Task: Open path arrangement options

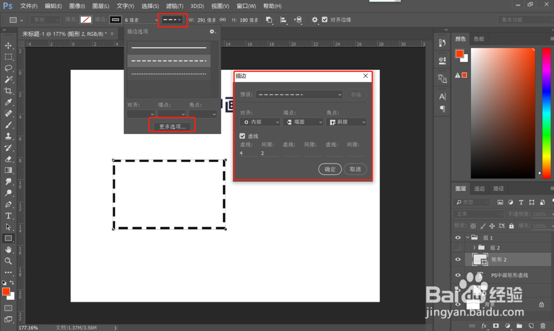Action: click(x=298, y=20)
